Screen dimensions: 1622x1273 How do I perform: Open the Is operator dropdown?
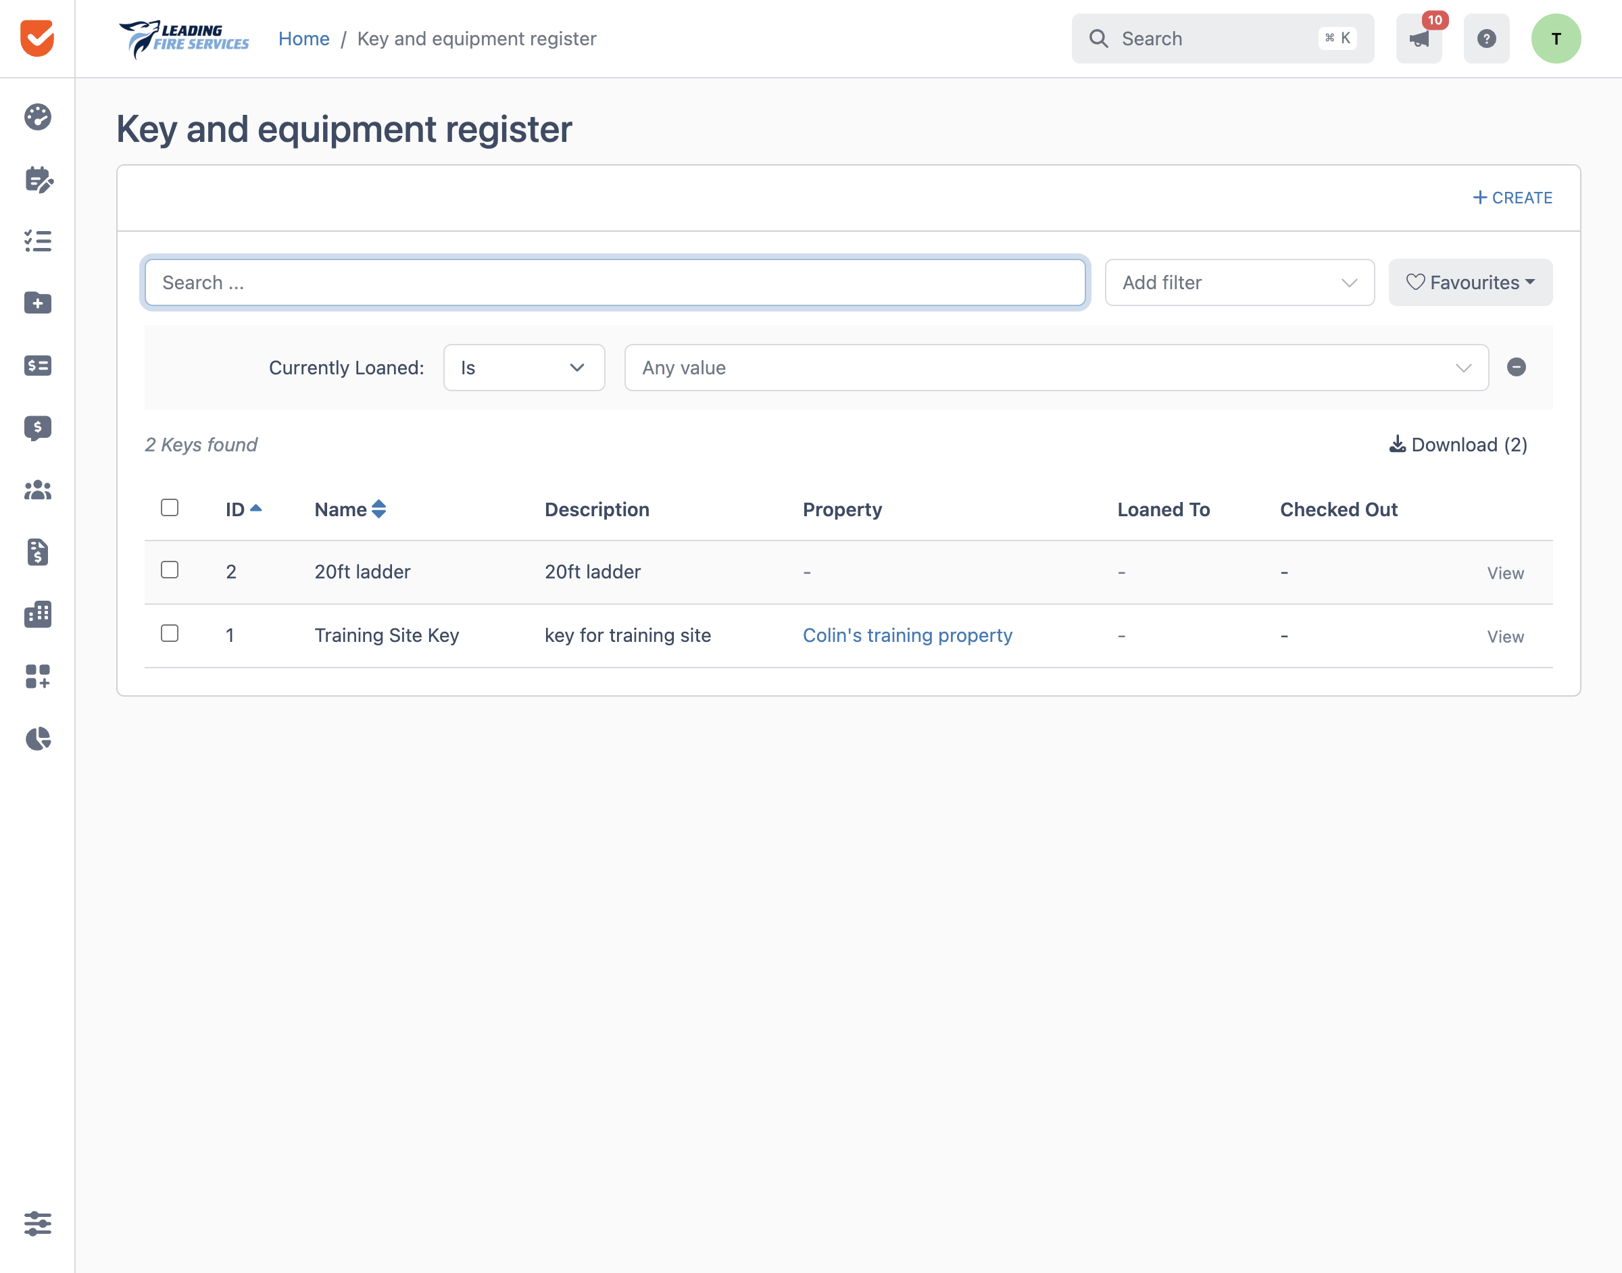coord(524,368)
